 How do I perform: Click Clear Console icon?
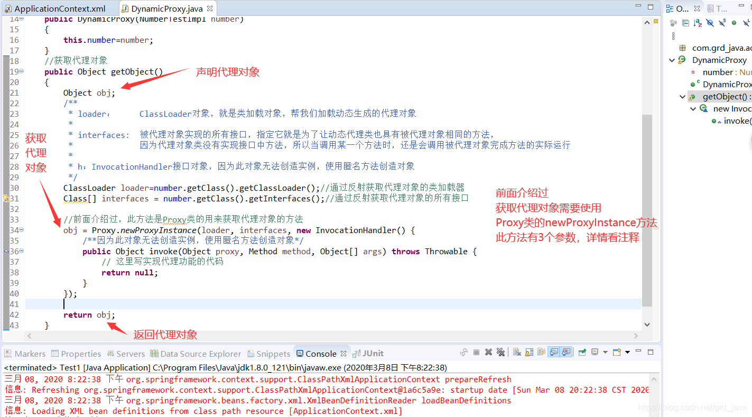tap(517, 353)
